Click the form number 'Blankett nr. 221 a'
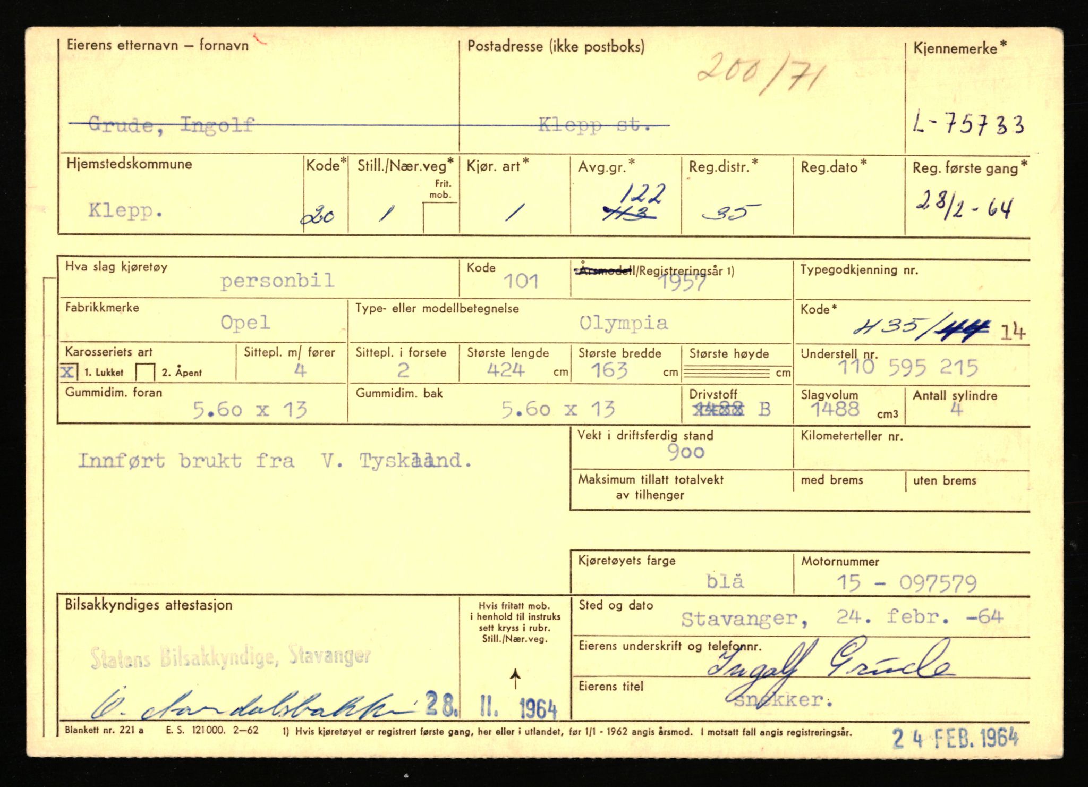The width and height of the screenshot is (1088, 787). 104,730
